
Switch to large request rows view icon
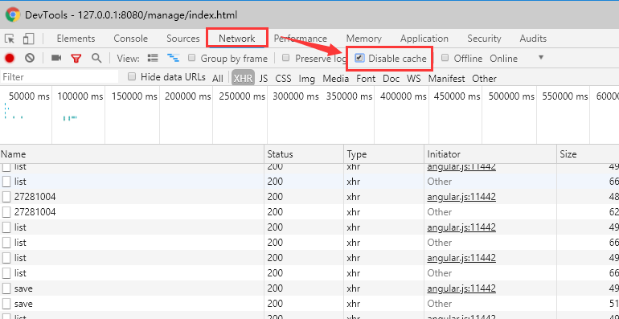[x=153, y=58]
